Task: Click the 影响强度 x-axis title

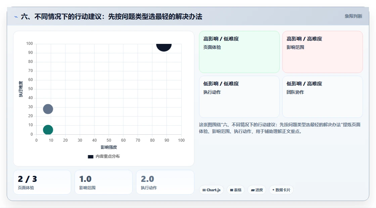Action: (x=109, y=147)
